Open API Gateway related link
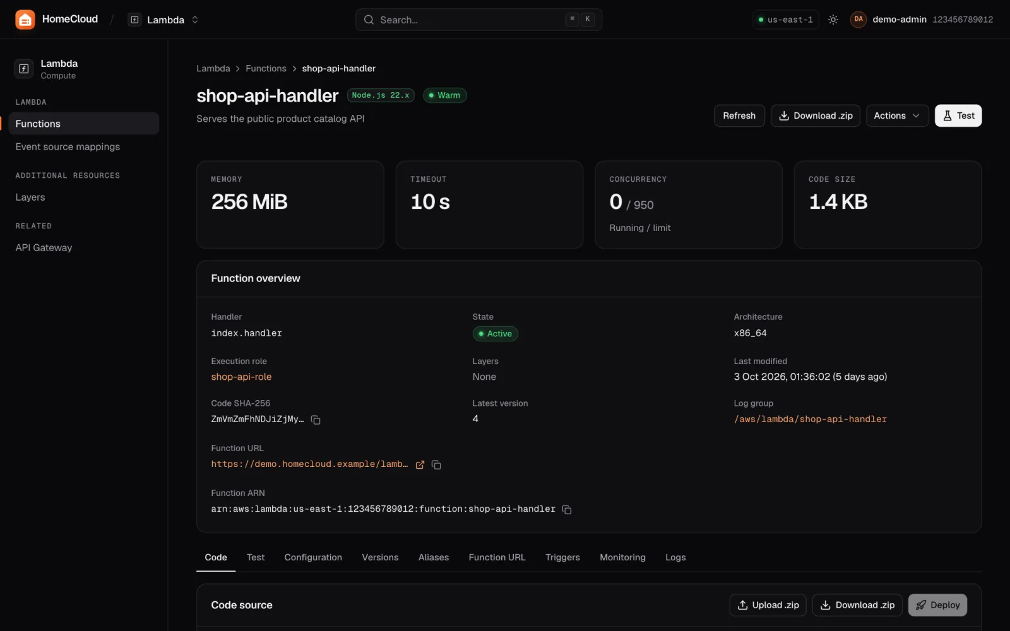The image size is (1010, 631). 83,247
